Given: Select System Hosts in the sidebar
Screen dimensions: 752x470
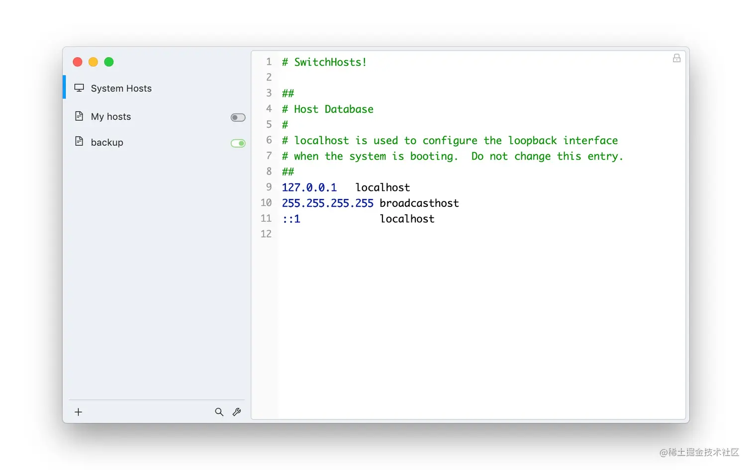Looking at the screenshot, I should [x=157, y=88].
